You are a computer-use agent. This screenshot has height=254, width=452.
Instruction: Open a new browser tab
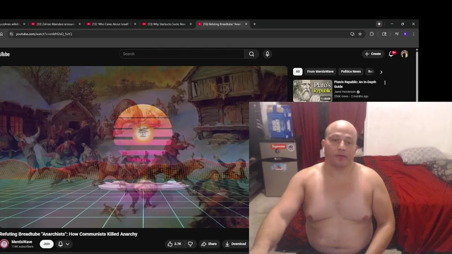(x=255, y=24)
